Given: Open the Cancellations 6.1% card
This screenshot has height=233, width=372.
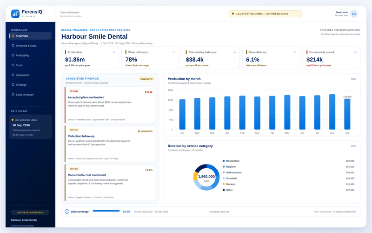Looking at the screenshot, I should 271,58.
